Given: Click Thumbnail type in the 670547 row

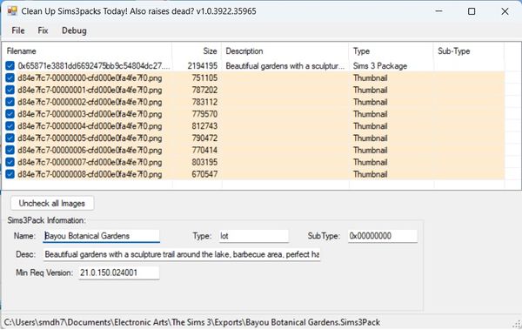Looking at the screenshot, I should pos(371,174).
